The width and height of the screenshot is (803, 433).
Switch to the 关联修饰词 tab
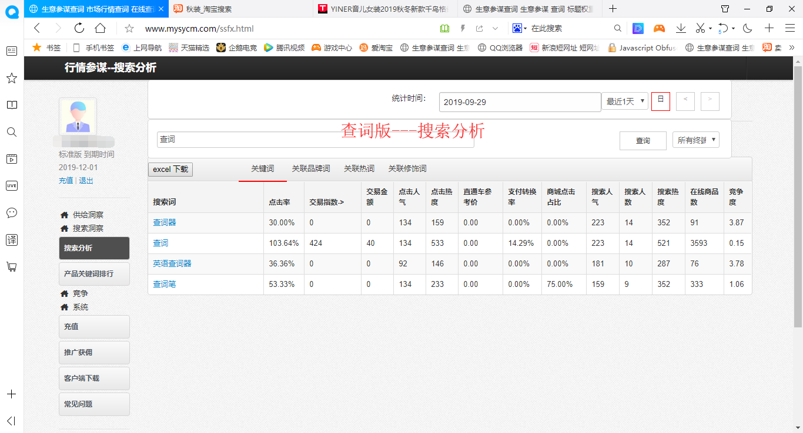[407, 169]
